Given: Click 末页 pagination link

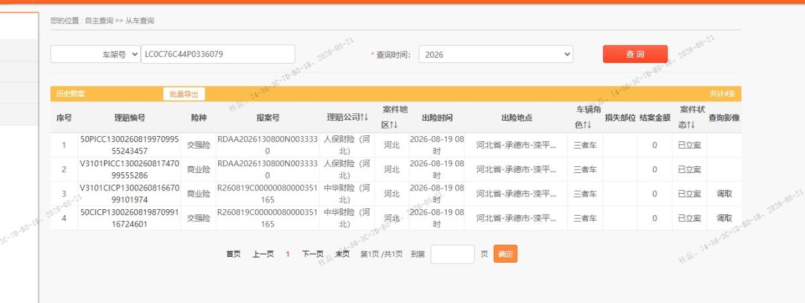Looking at the screenshot, I should point(342,254).
